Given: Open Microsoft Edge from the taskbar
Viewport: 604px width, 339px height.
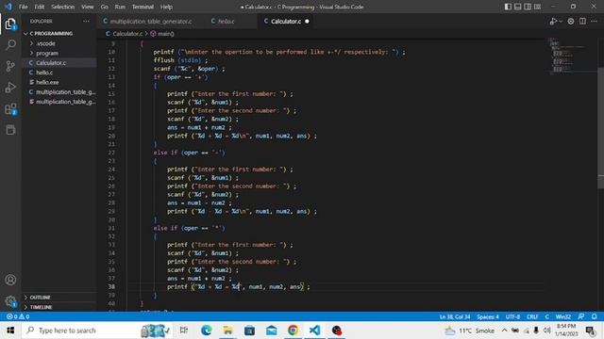Looking at the screenshot, I should coord(206,331).
